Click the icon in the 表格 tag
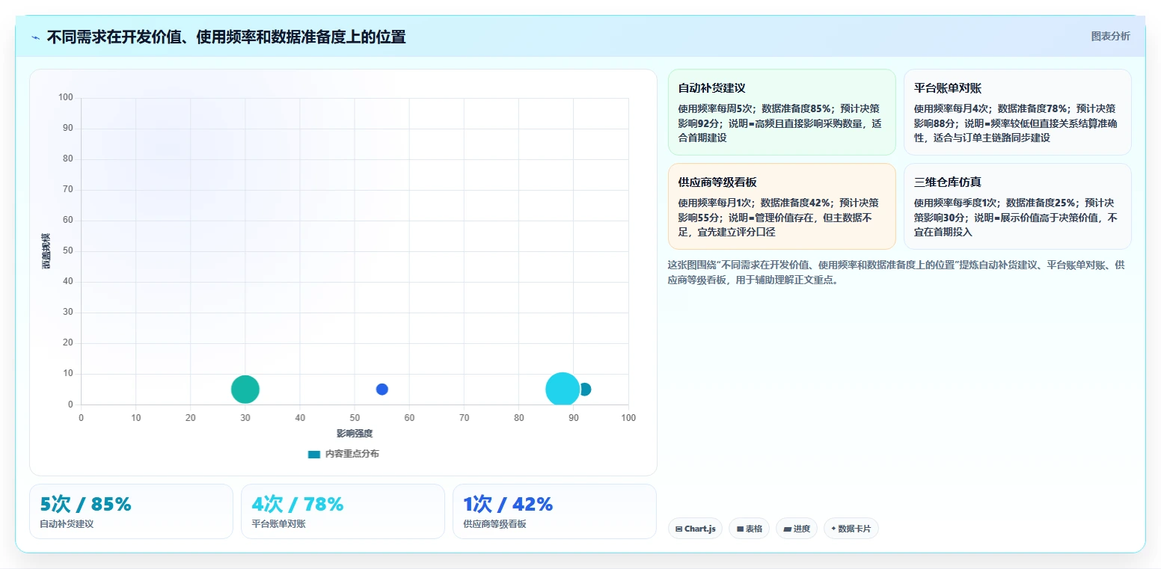The width and height of the screenshot is (1161, 569). [x=740, y=529]
